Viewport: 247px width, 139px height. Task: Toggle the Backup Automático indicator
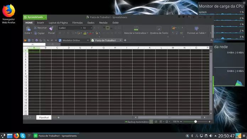[137, 122]
